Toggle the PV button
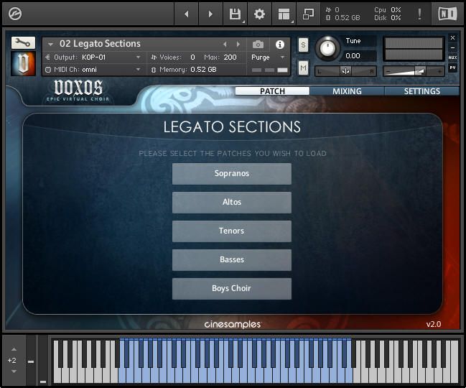 [x=452, y=68]
